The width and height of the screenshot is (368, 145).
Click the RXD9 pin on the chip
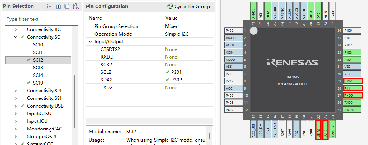(353, 95)
